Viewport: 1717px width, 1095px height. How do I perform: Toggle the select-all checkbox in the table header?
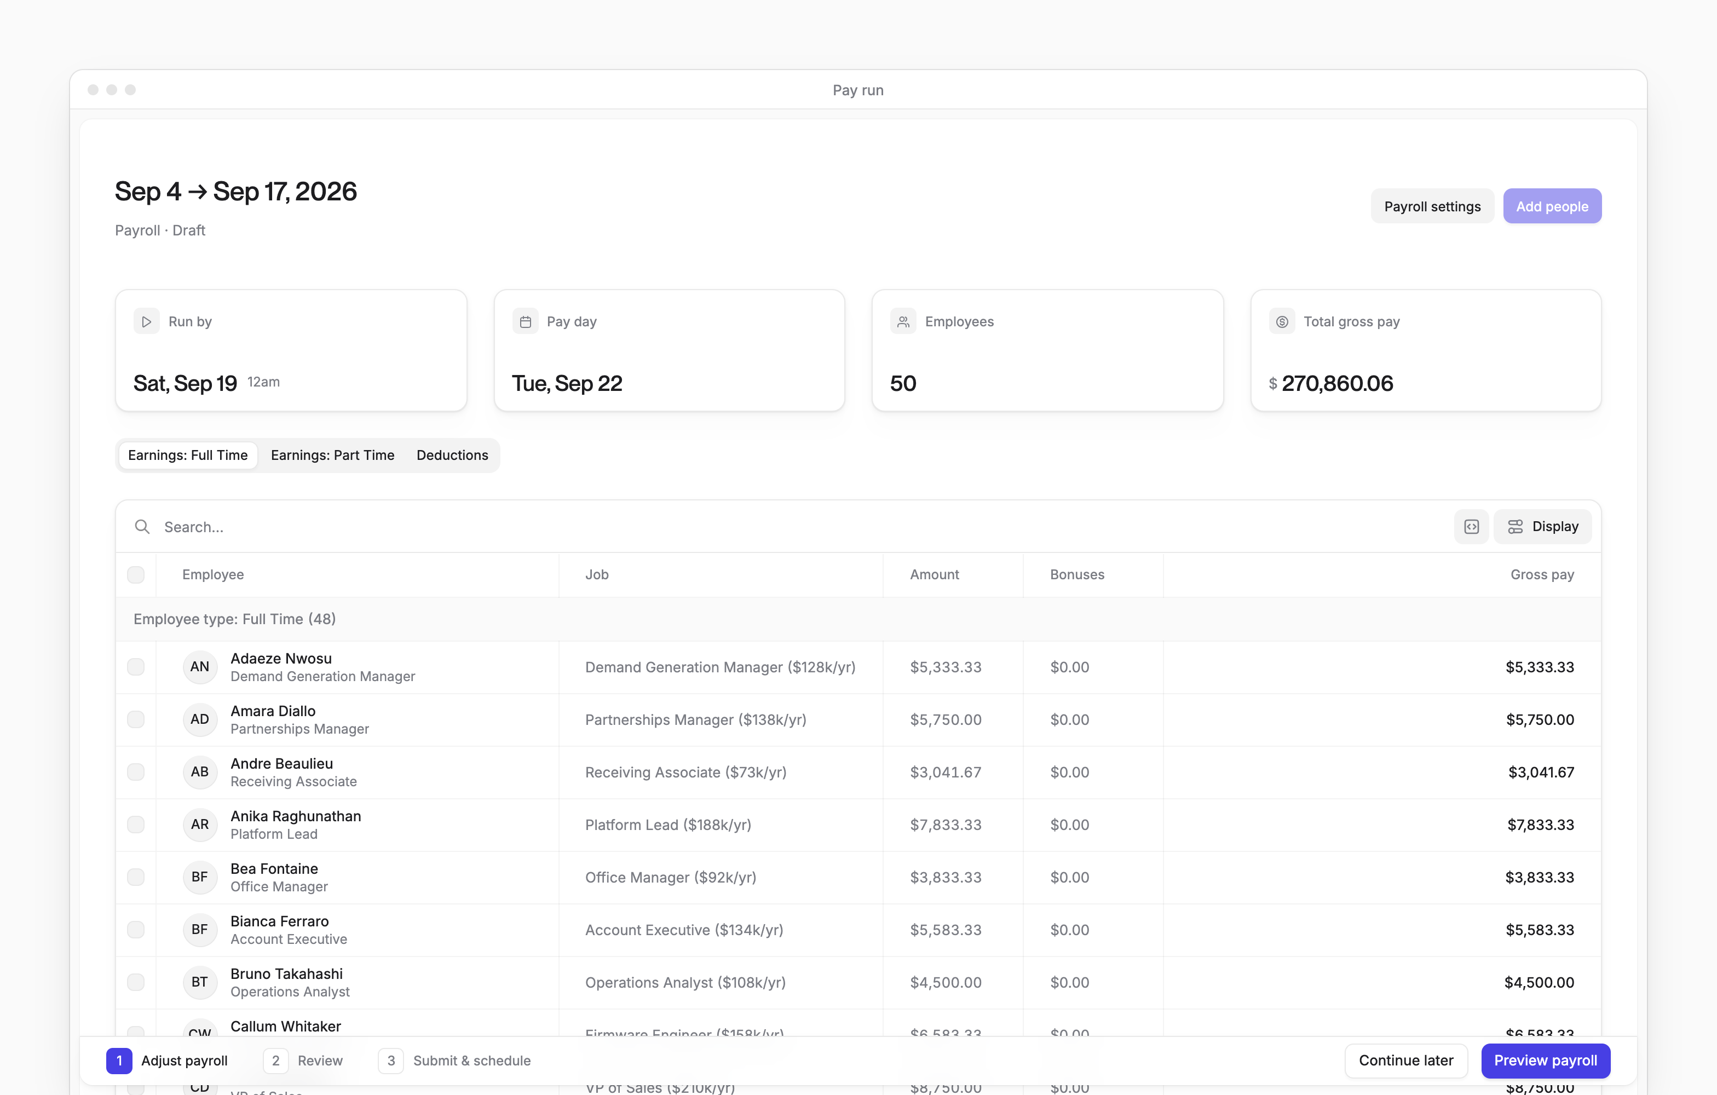click(x=135, y=574)
